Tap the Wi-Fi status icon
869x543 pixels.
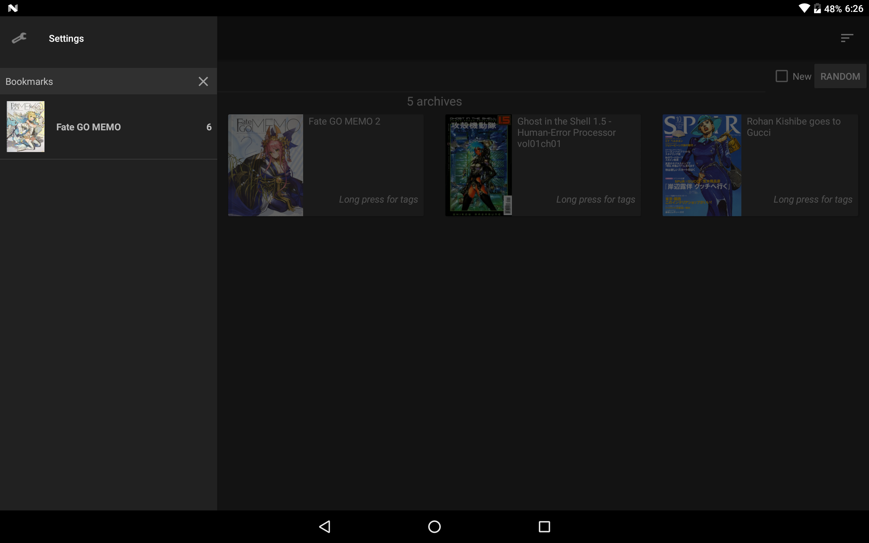click(x=805, y=8)
